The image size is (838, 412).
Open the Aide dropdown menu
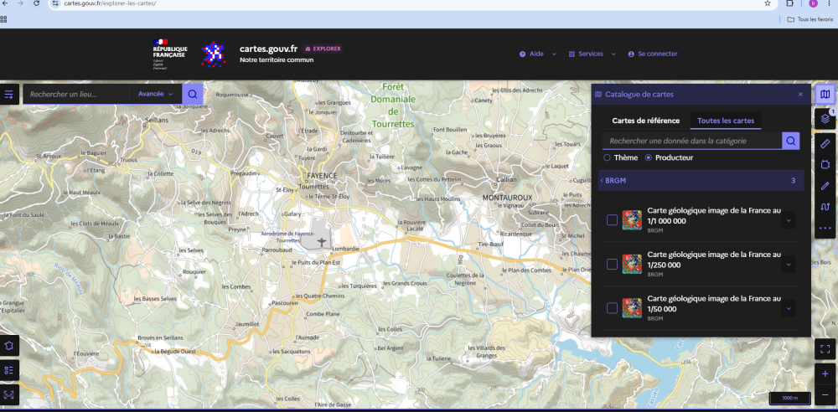coord(538,54)
